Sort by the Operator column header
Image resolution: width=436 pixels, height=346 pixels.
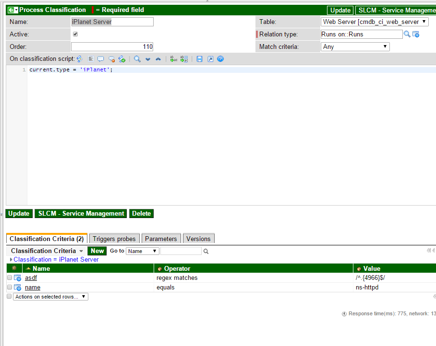coord(177,268)
